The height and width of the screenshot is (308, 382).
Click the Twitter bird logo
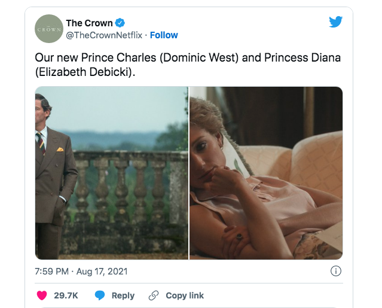pos(335,22)
